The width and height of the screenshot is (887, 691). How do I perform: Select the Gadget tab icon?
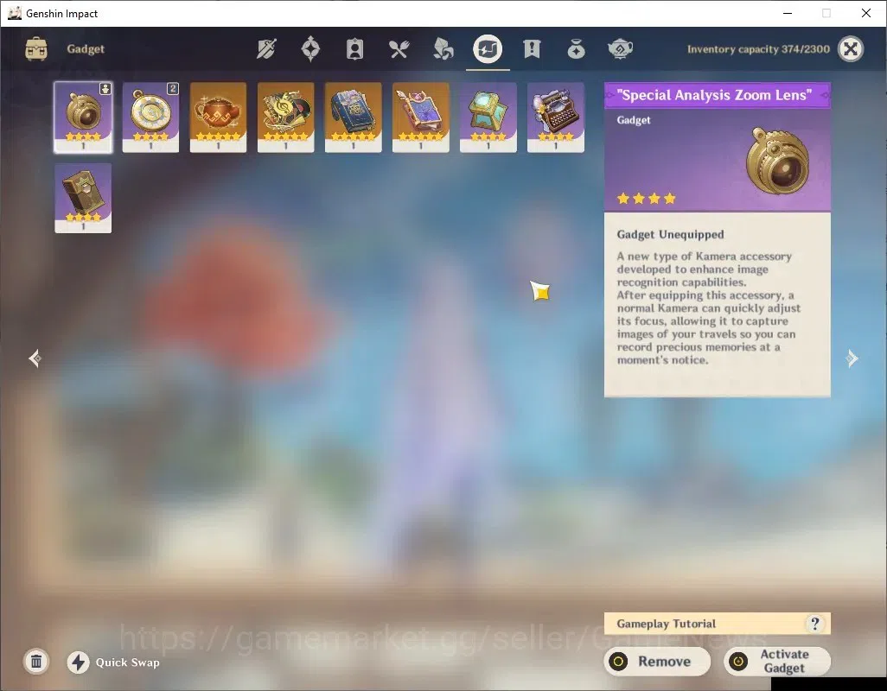(488, 49)
